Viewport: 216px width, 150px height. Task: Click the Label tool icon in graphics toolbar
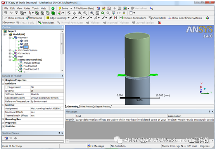pos(6,13)
